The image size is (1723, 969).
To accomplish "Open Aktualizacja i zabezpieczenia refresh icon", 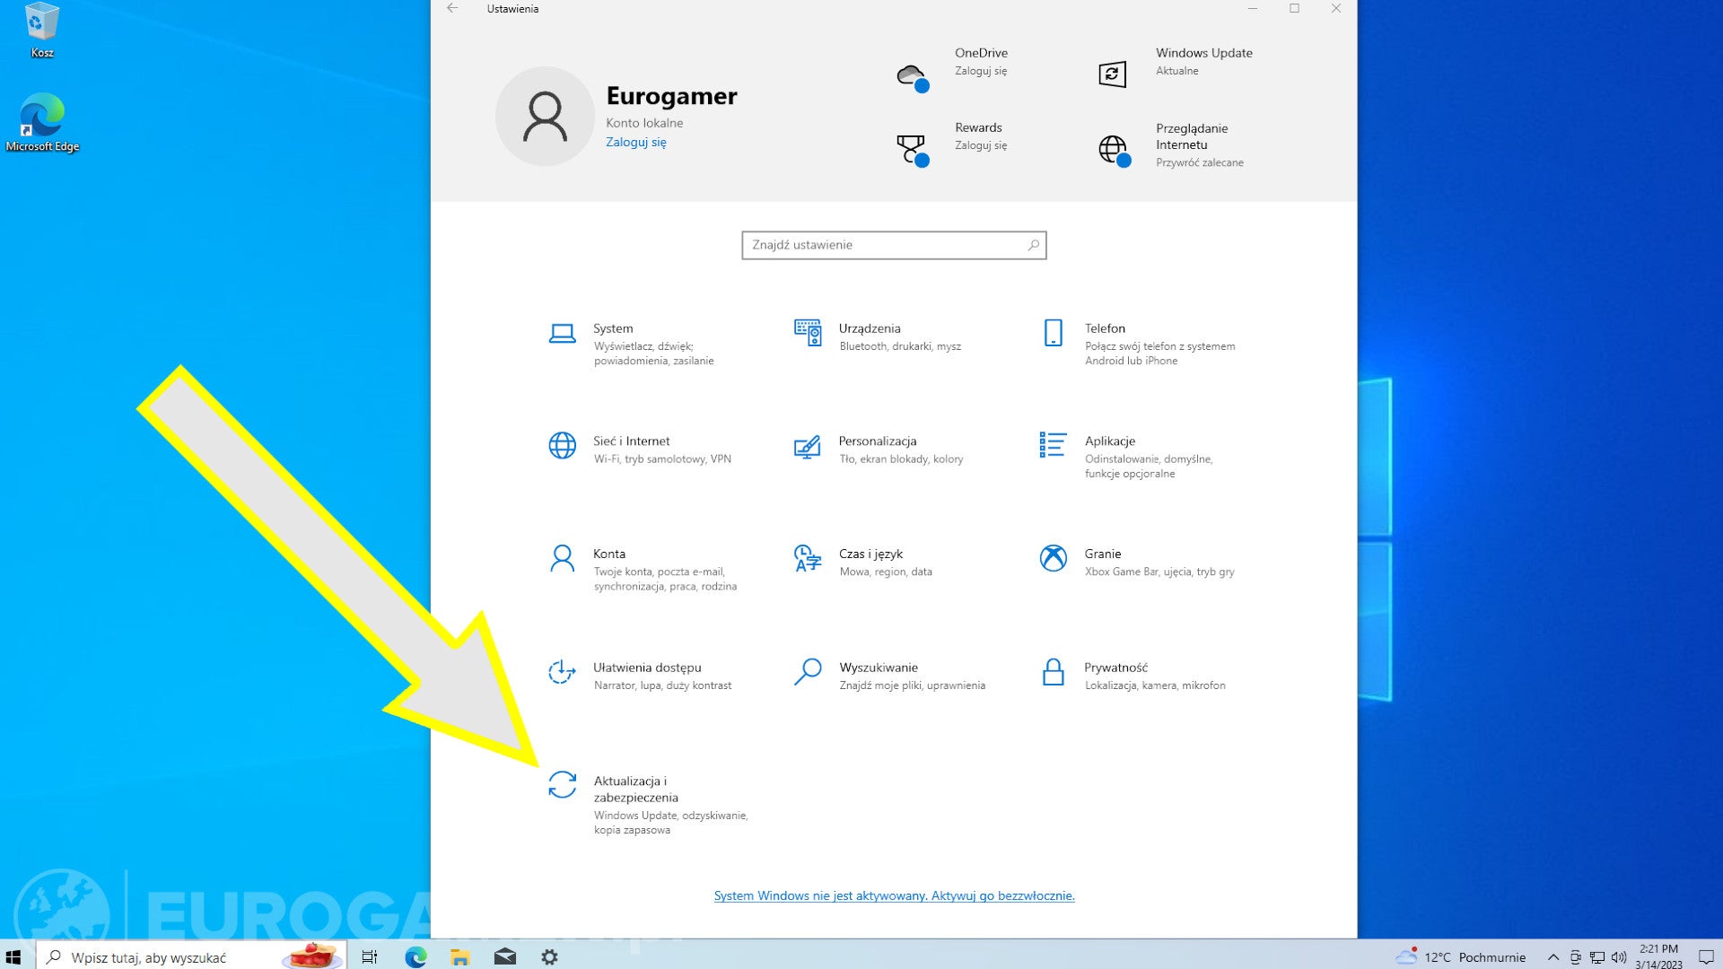I will (562, 785).
